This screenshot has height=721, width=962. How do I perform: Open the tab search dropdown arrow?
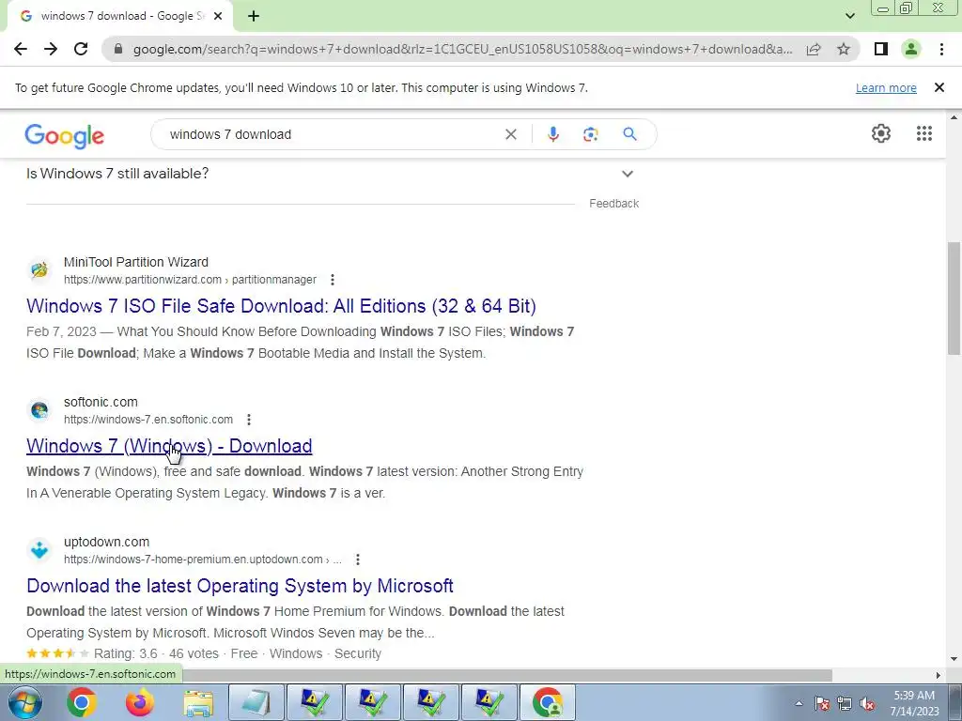click(849, 17)
